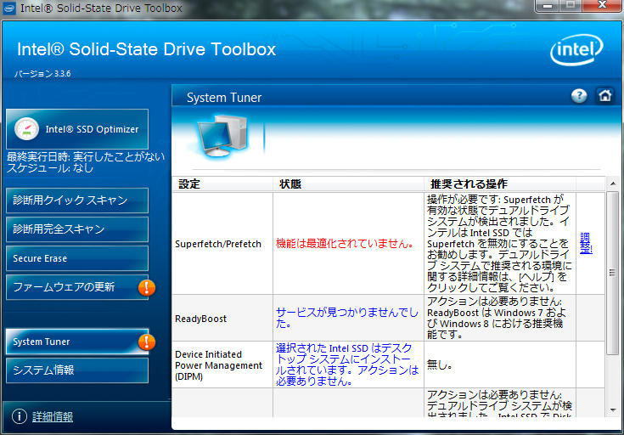Viewport: 624px width, 435px height.
Task: Select the ReadyBoost setting cell
Action: click(x=222, y=319)
